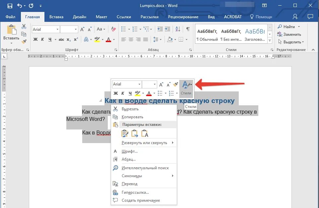Toggle bold Ж in ribbon
Viewport: 319px width, 208px height.
[x=35, y=39]
